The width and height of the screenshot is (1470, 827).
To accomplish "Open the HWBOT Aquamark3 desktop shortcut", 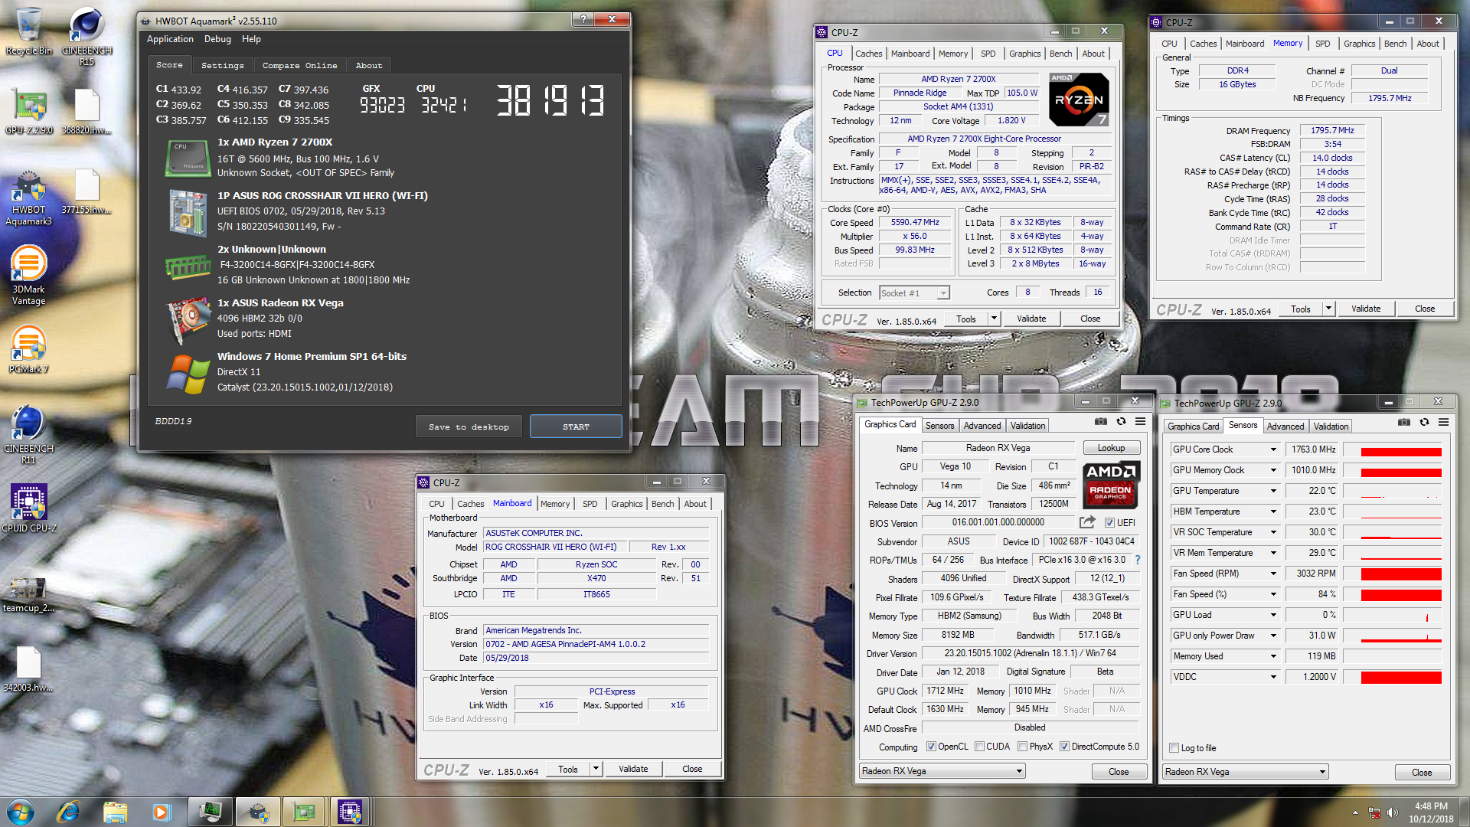I will (x=29, y=198).
